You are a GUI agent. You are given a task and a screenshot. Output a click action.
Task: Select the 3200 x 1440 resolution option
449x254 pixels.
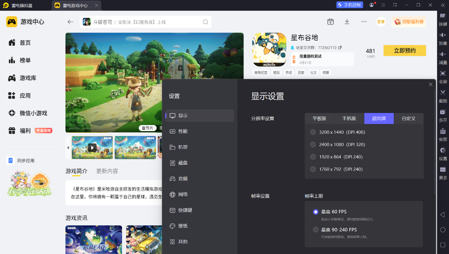click(313, 132)
